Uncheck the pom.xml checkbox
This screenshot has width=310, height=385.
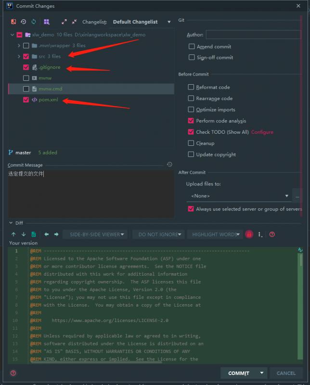[x=26, y=100]
